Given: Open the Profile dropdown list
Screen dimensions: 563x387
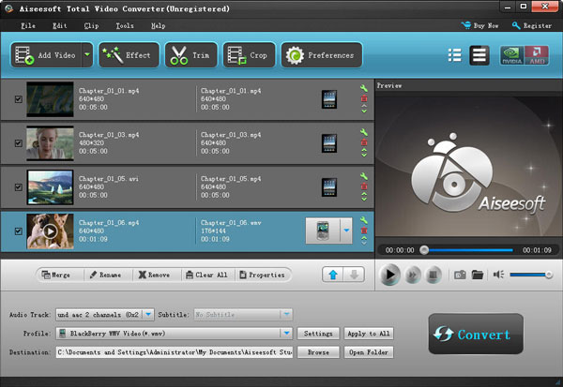Looking at the screenshot, I should (x=285, y=333).
